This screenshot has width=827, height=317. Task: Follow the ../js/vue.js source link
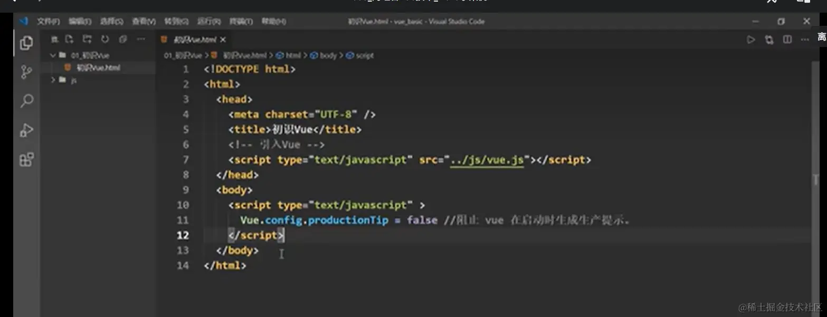tap(487, 160)
